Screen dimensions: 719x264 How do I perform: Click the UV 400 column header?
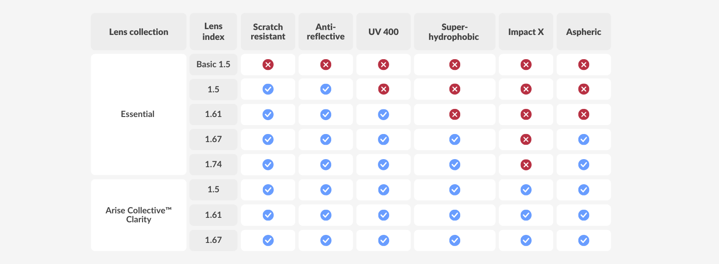pos(383,31)
